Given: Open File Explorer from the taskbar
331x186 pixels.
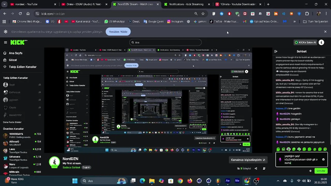Looking at the screenshot, I should coord(152,181).
